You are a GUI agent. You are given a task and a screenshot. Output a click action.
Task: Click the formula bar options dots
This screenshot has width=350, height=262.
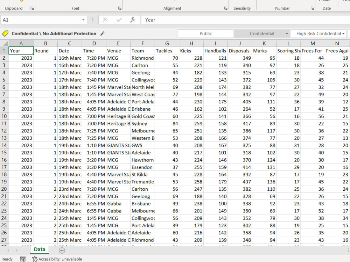tap(93, 20)
